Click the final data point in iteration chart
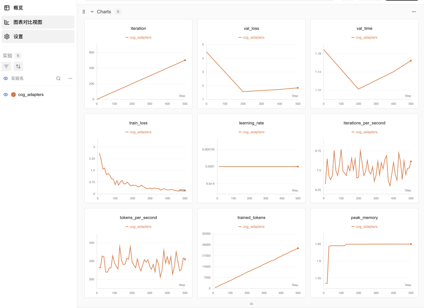The height and width of the screenshot is (308, 424). pos(185,60)
